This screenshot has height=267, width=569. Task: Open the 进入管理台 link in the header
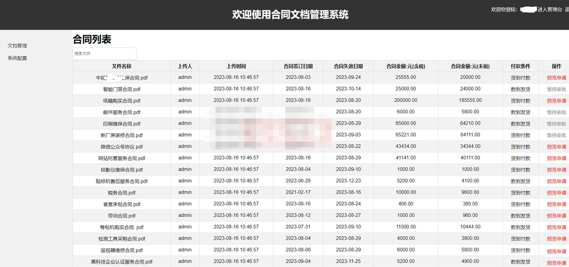[550, 9]
